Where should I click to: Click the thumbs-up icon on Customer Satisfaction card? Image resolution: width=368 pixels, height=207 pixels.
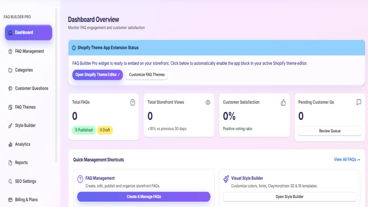click(x=283, y=103)
